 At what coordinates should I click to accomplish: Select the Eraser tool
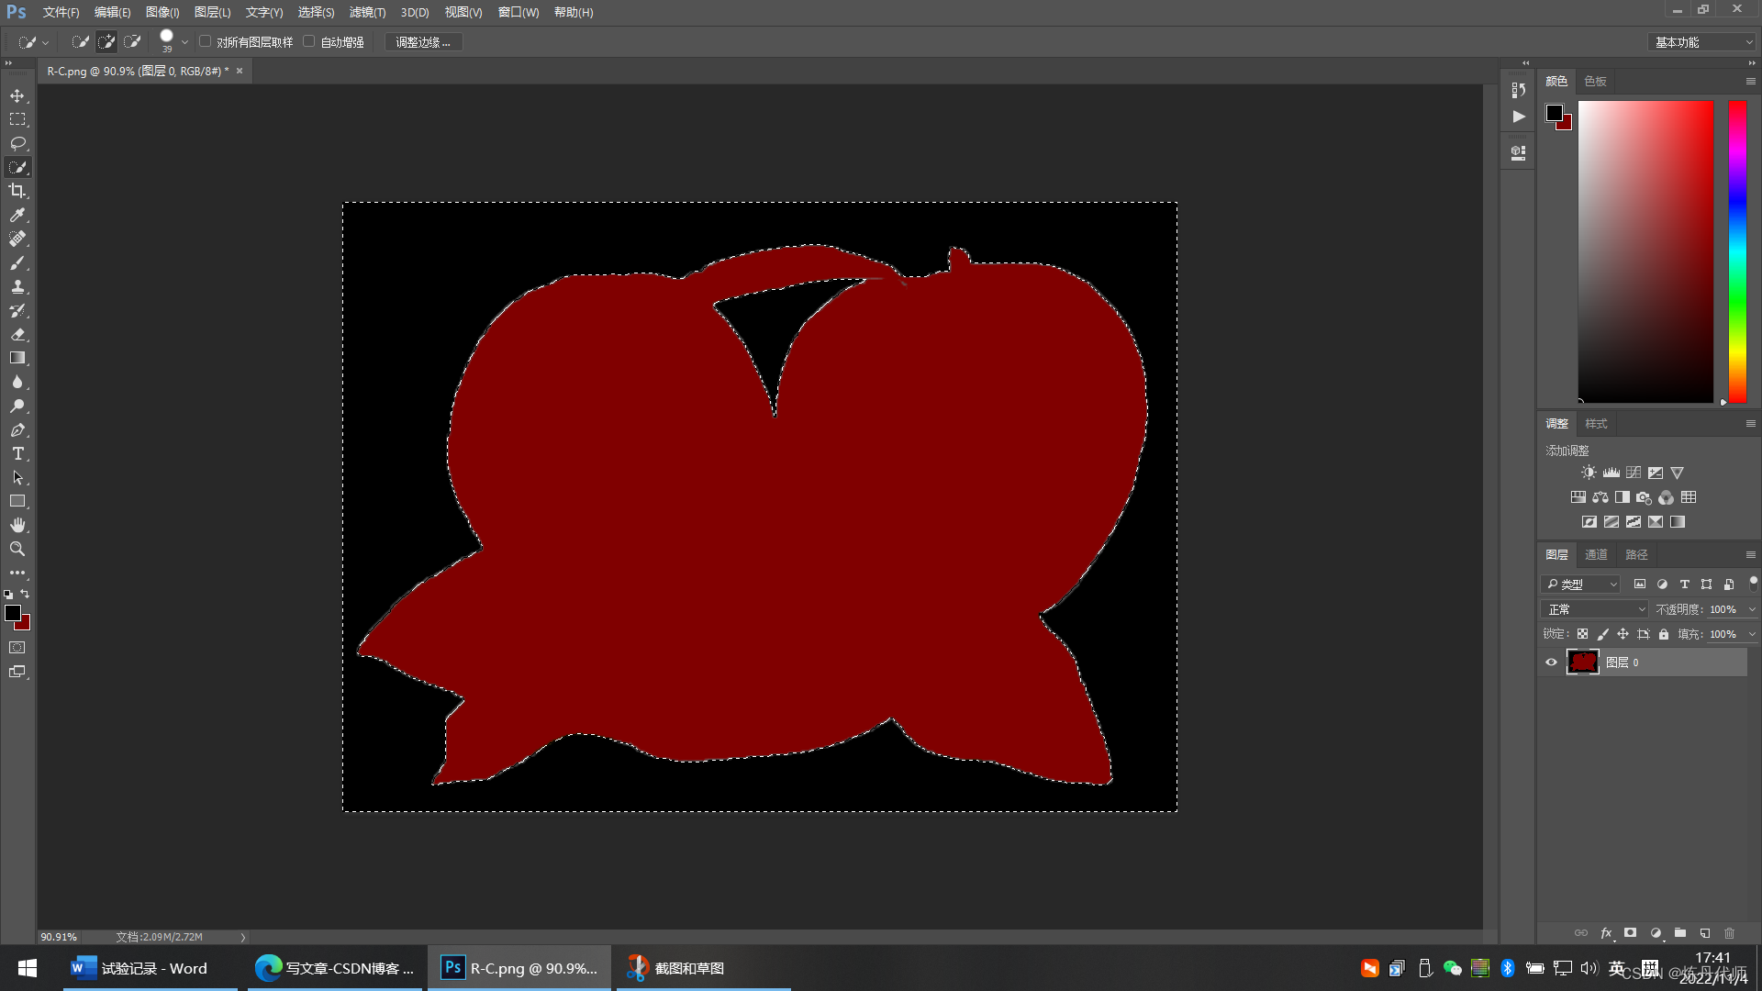(x=17, y=334)
